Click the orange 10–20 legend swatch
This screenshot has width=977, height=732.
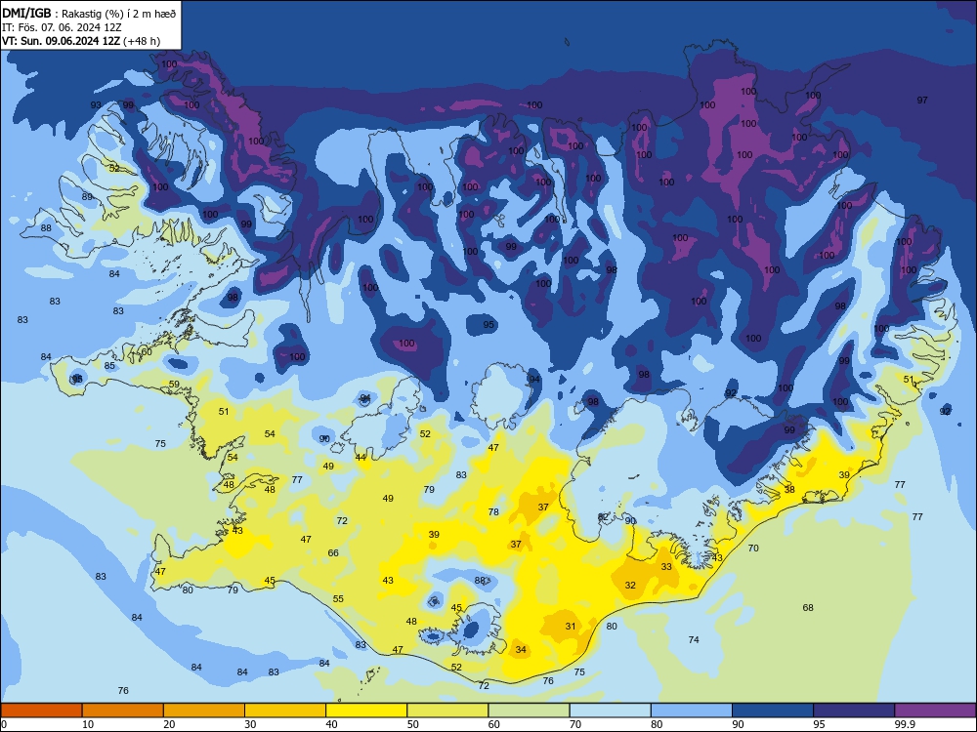point(123,711)
